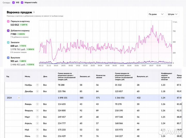Image resolution: width=186 pixels, height=138 pixels.
Task: Click the arrow next to Воронка продаж
Action: [x=34, y=12]
